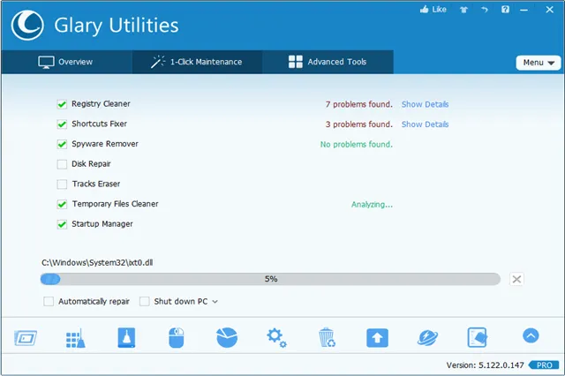The height and width of the screenshot is (376, 565).
Task: Uncheck Temporary Files Cleaner checkbox
Action: [x=62, y=204]
